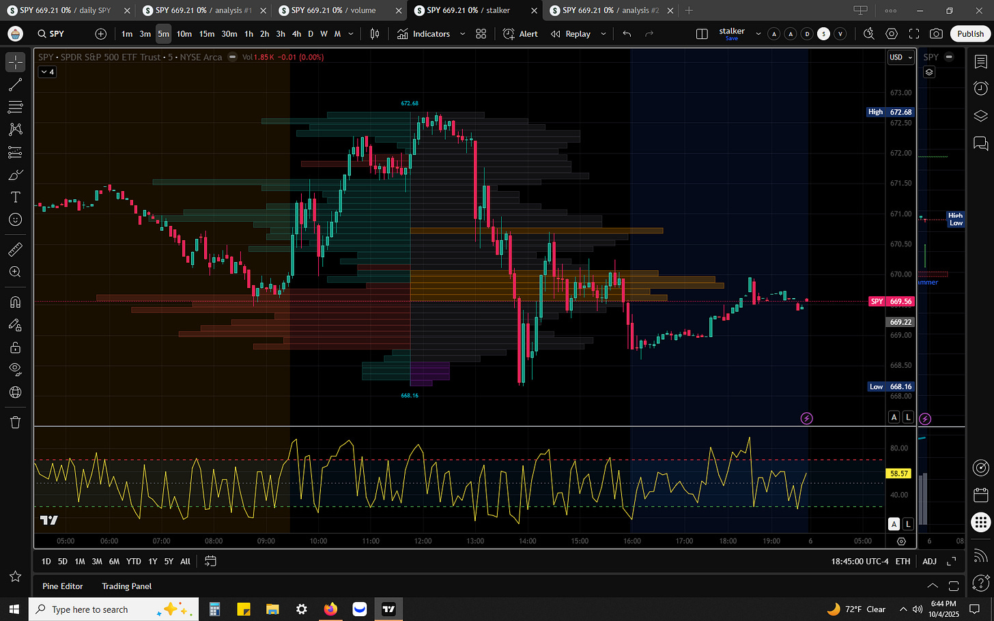The image size is (994, 621).
Task: Create an Alert
Action: coord(521,33)
